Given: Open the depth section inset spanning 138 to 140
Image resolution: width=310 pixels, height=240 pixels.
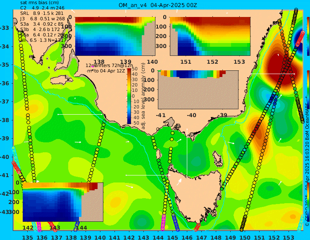Looking at the screenshot, I should pyautogui.click(x=115, y=36).
